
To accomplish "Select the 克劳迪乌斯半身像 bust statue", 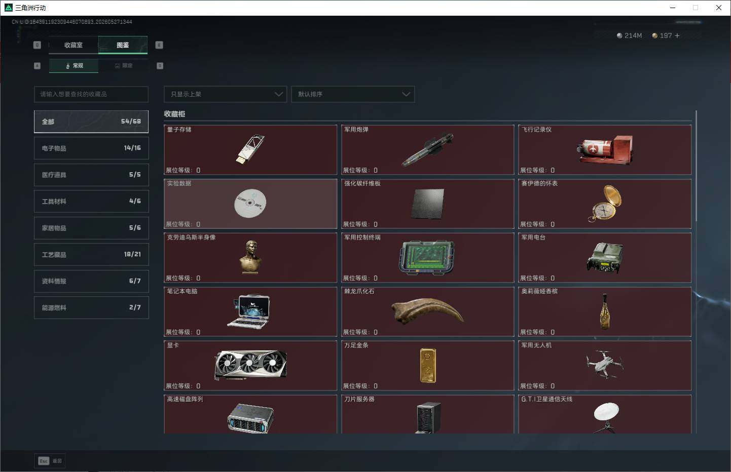I will click(250, 257).
